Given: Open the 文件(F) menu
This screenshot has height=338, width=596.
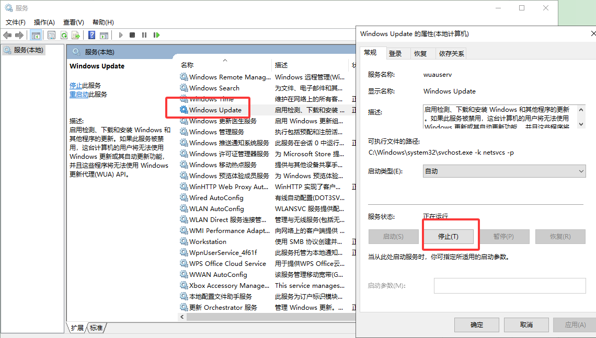Looking at the screenshot, I should click(16, 22).
